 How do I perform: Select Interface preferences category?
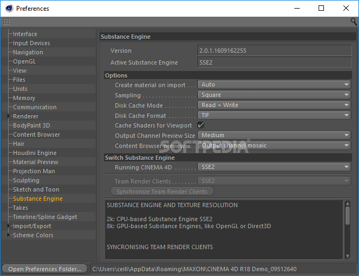point(25,34)
